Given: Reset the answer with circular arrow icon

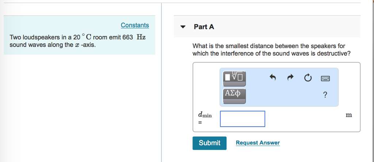Looking at the screenshot, I should point(308,78).
